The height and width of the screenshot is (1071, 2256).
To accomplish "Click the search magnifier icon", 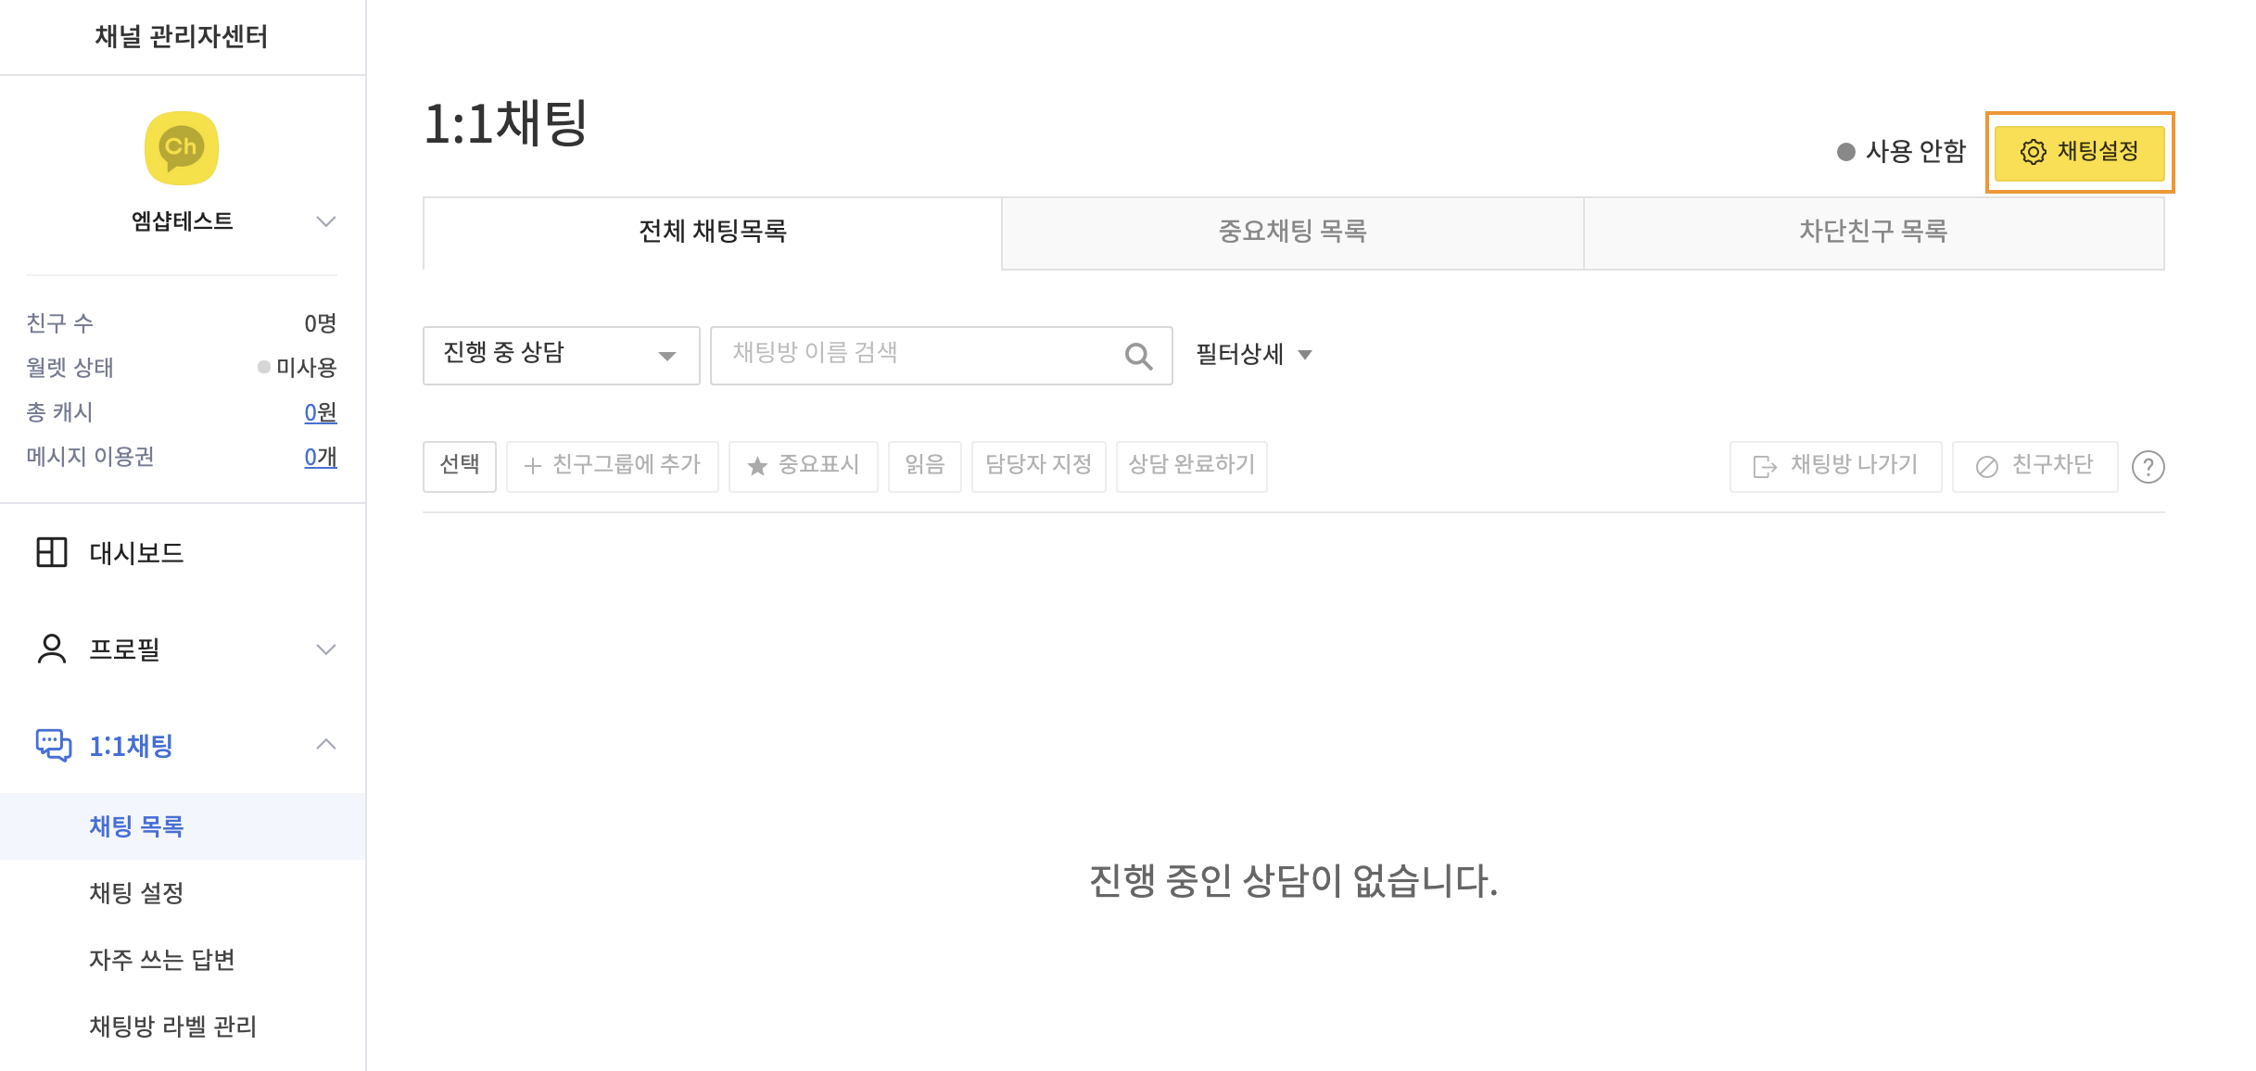I will point(1138,356).
